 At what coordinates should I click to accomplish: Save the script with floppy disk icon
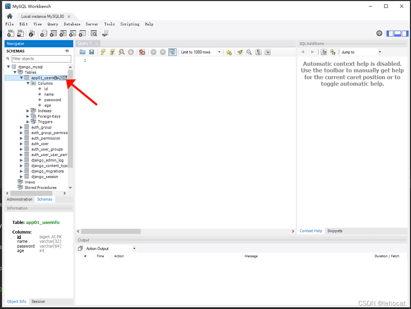tap(92, 52)
